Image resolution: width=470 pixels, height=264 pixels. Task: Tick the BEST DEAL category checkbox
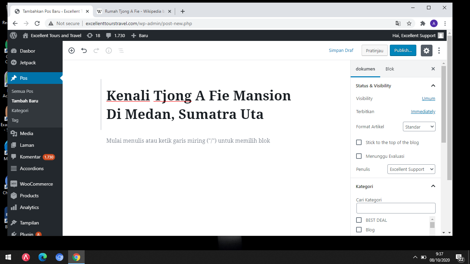(x=359, y=220)
